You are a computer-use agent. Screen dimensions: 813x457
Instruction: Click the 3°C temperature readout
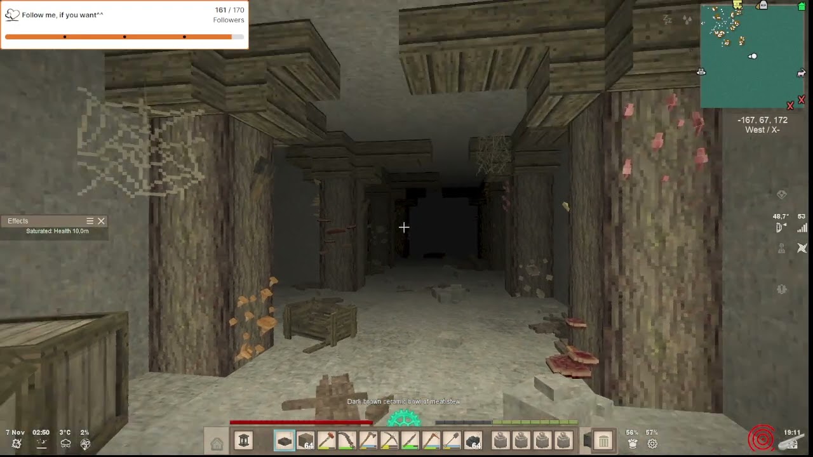click(x=65, y=432)
